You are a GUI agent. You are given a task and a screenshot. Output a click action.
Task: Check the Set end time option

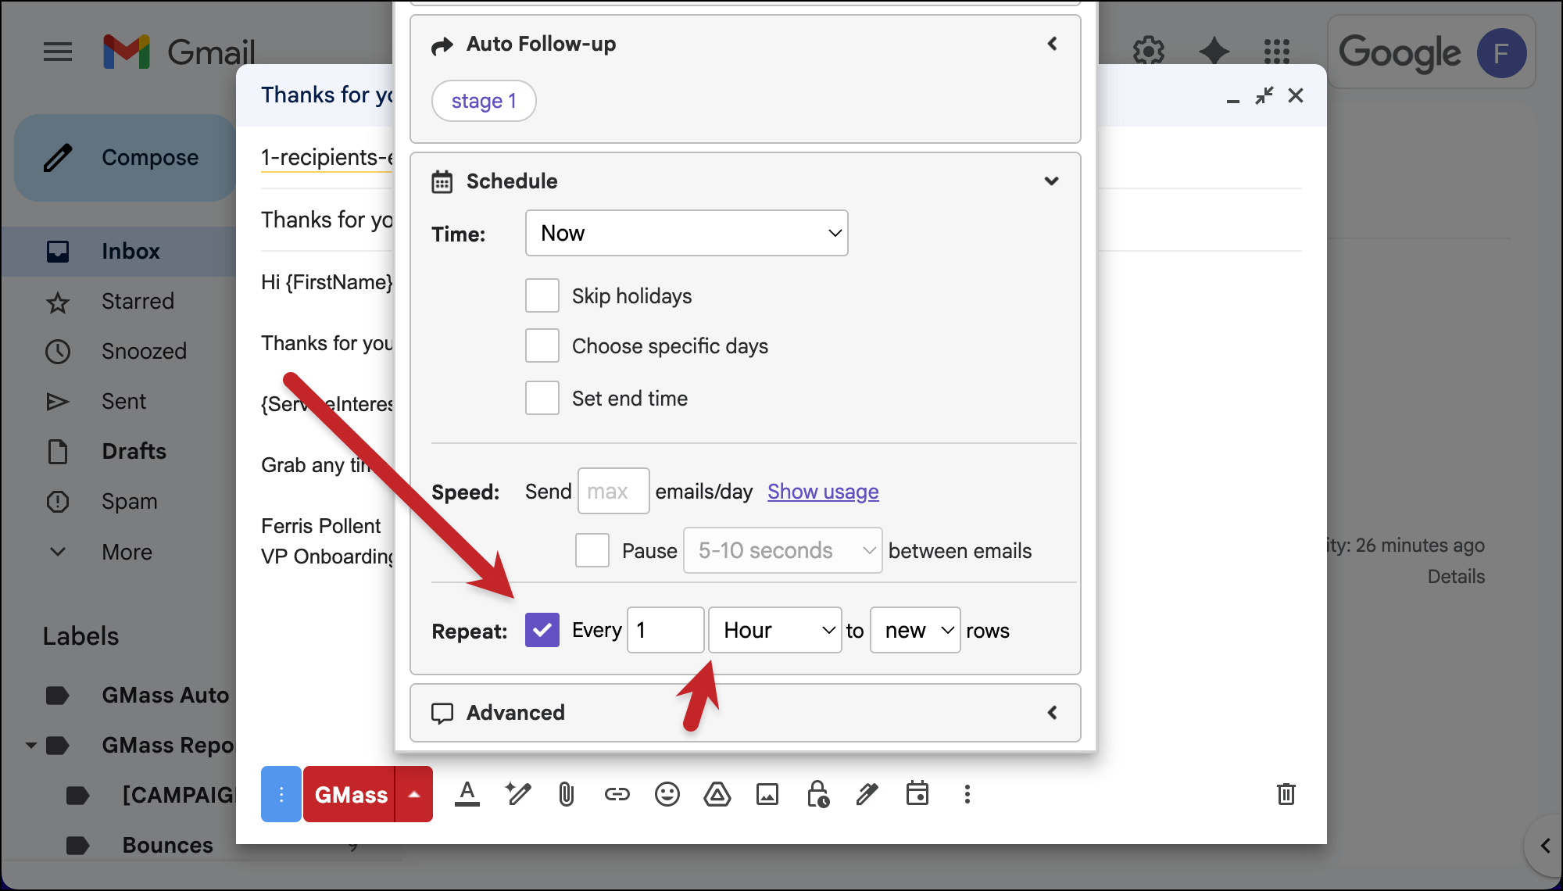542,398
